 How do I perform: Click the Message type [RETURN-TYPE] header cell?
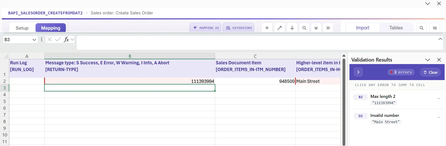[130, 68]
